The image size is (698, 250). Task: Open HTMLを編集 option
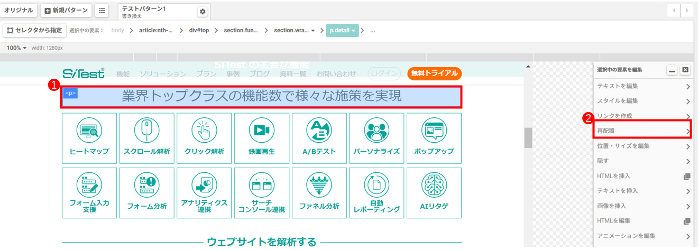click(643, 221)
